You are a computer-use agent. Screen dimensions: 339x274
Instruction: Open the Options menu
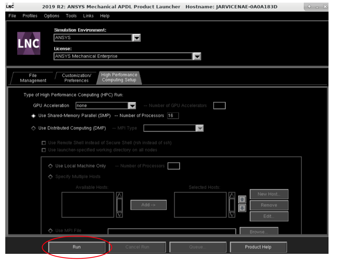point(52,16)
